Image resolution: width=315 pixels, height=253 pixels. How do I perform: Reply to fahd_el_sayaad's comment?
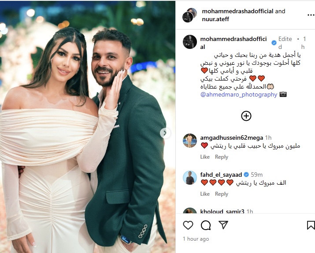point(222,194)
